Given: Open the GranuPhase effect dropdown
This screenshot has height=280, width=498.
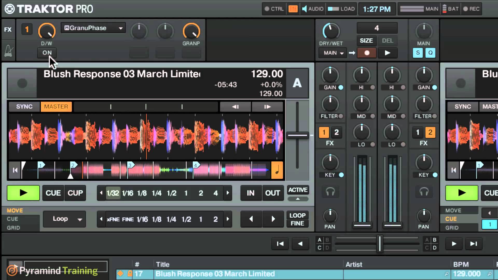Looking at the screenshot, I should (x=93, y=28).
